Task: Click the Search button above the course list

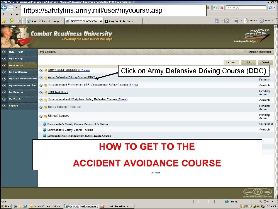Action: (265, 62)
